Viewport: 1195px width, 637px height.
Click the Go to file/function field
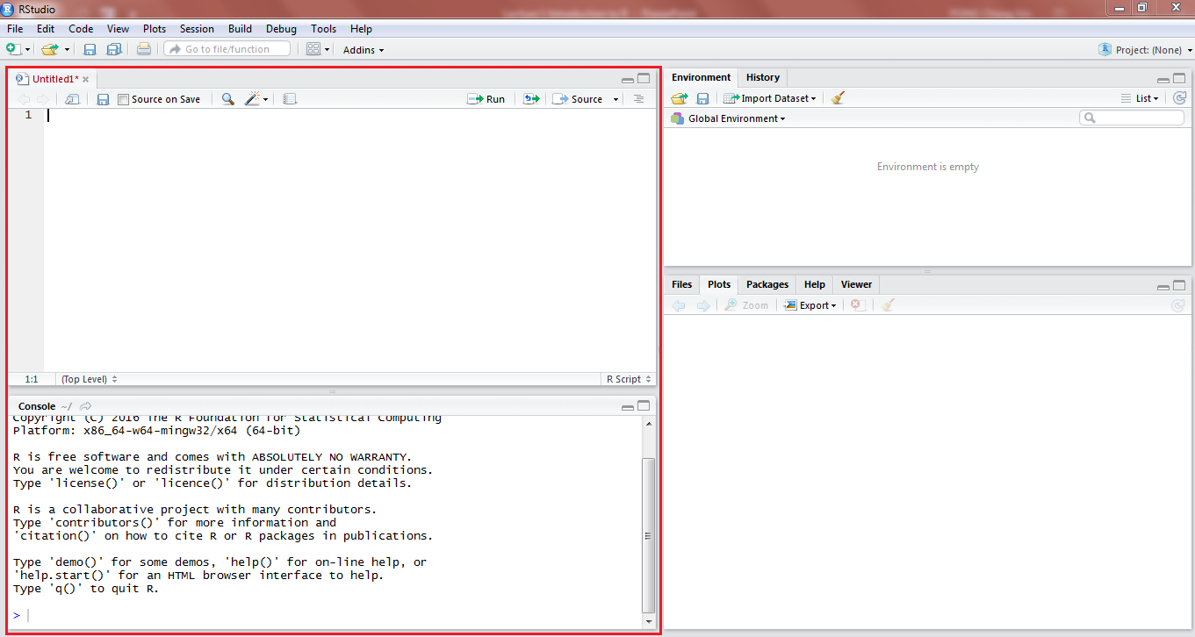pyautogui.click(x=227, y=49)
